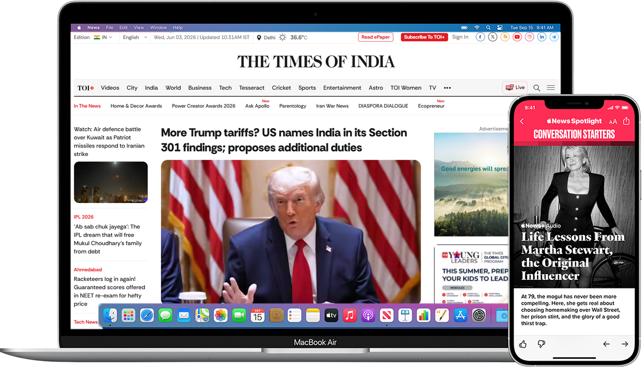This screenshot has width=642, height=367.
Task: Open Podcasts from the Dock
Action: click(368, 315)
